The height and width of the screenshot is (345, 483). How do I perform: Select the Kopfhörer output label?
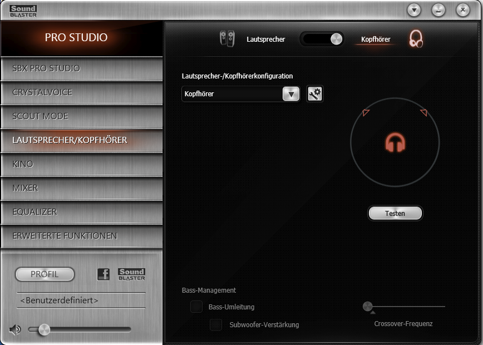coord(376,40)
